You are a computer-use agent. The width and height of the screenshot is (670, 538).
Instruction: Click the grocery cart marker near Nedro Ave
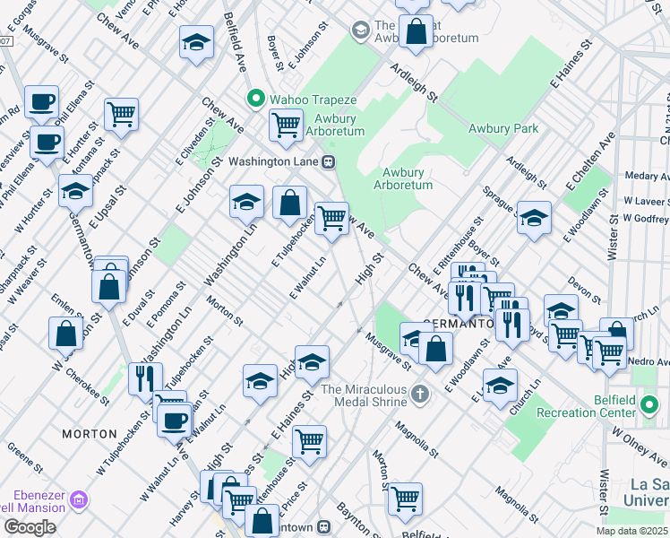click(x=610, y=355)
